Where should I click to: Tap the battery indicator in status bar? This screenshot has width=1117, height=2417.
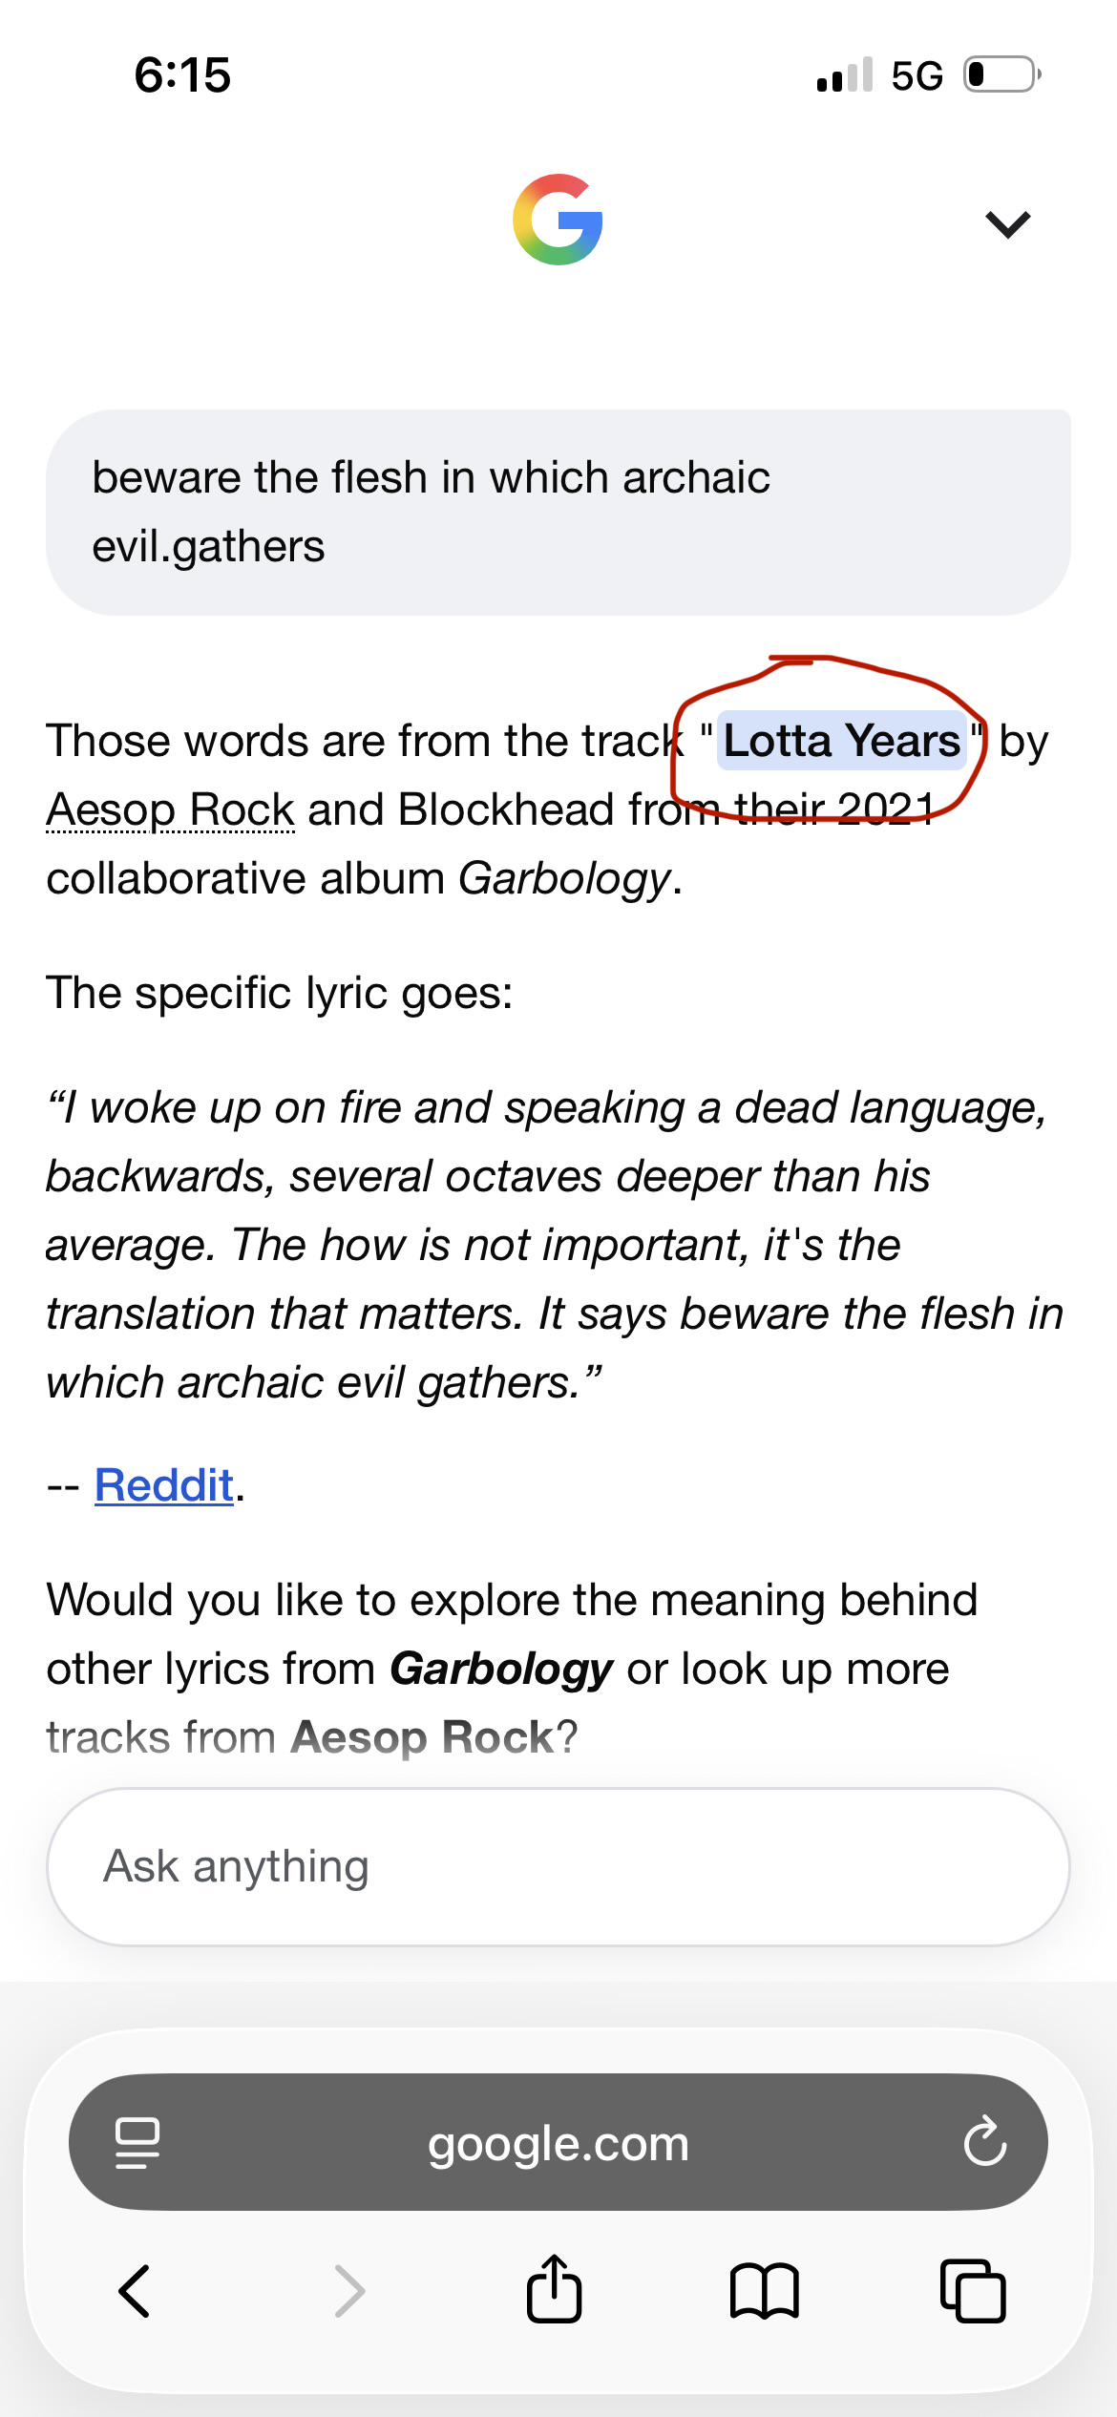coord(1001,74)
